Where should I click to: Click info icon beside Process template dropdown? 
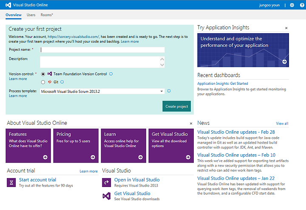pyautogui.click(x=169, y=91)
